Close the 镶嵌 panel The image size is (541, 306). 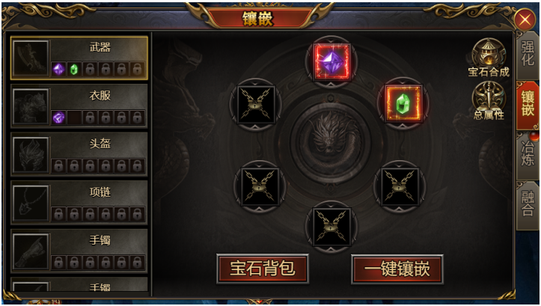coord(525,19)
